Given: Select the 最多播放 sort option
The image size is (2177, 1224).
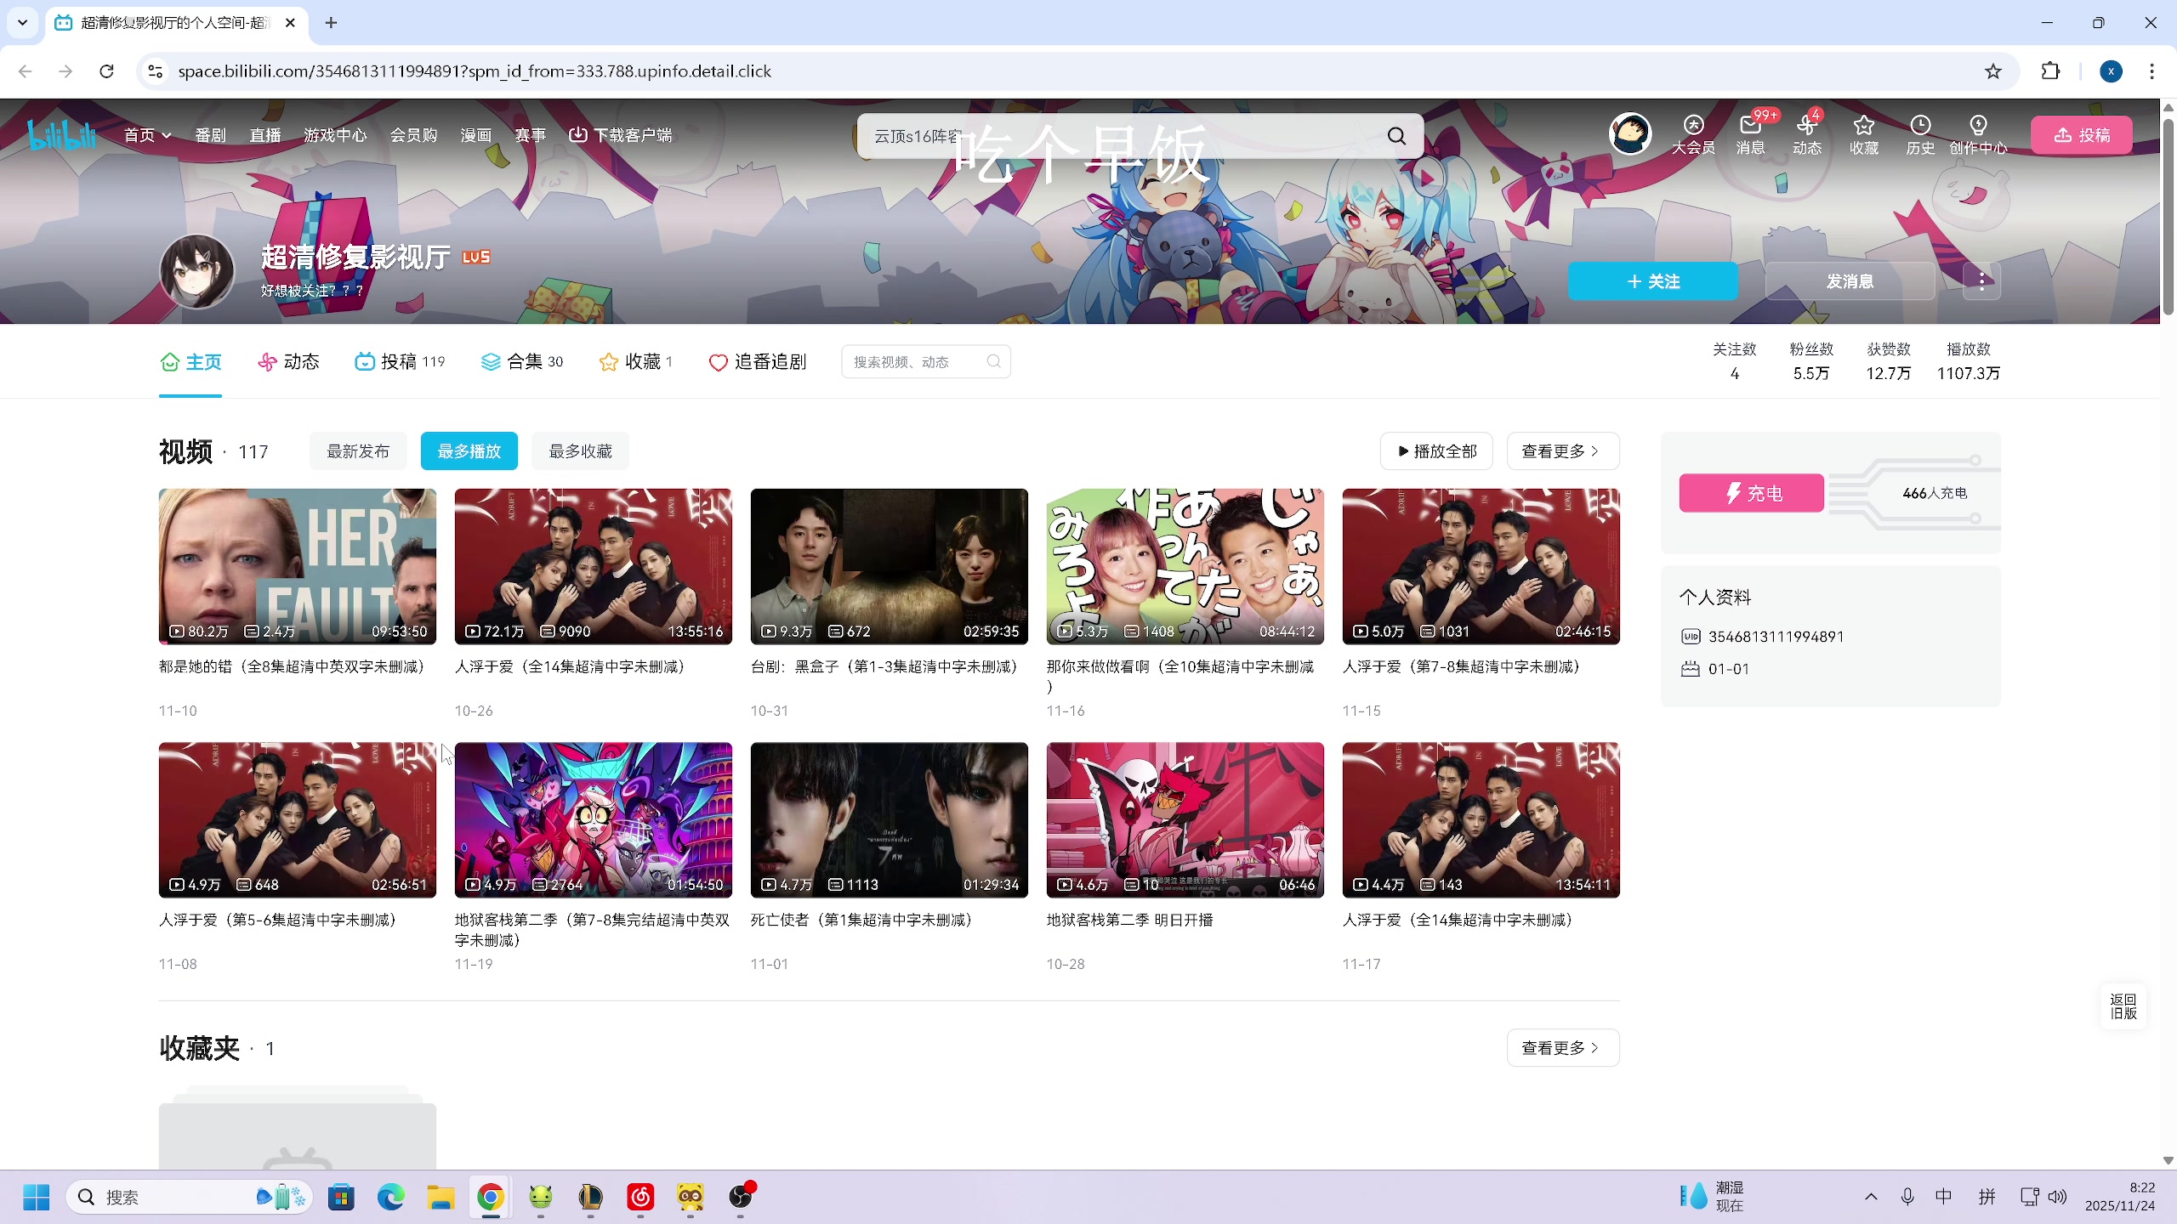Looking at the screenshot, I should 469,451.
